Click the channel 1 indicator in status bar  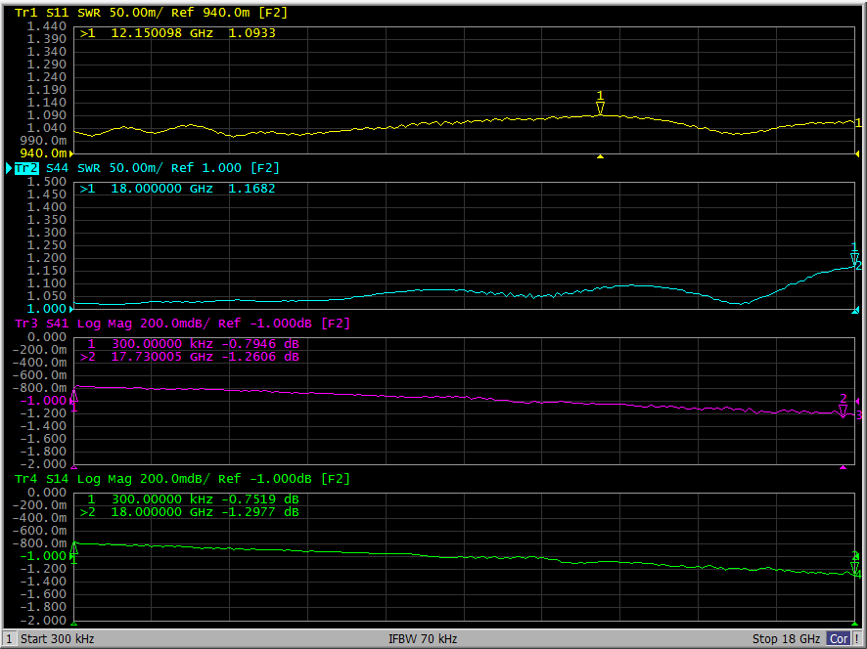pos(9,639)
